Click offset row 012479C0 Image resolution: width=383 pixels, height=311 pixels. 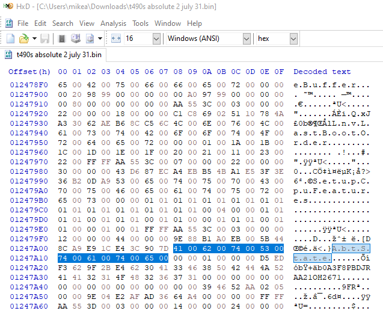(29, 210)
